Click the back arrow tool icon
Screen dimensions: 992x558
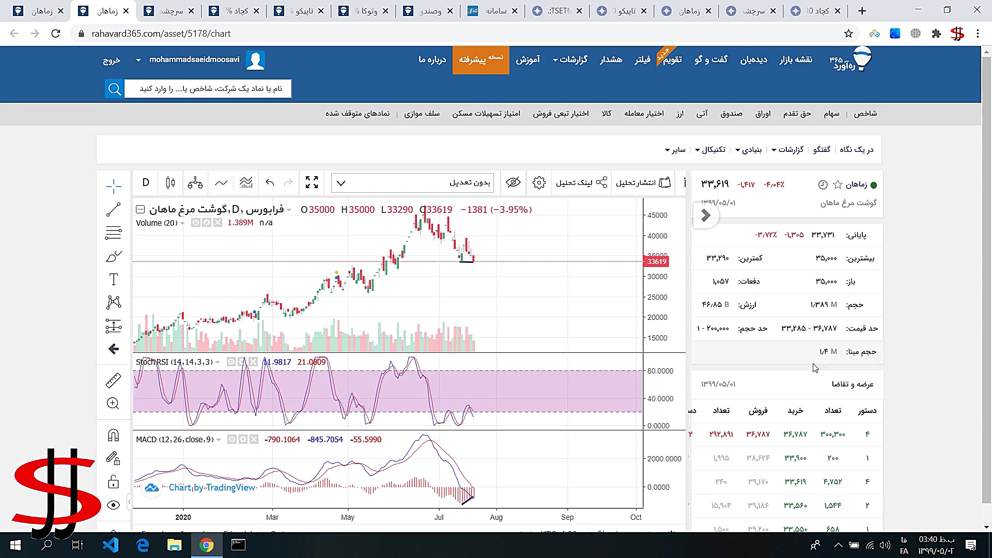(113, 349)
